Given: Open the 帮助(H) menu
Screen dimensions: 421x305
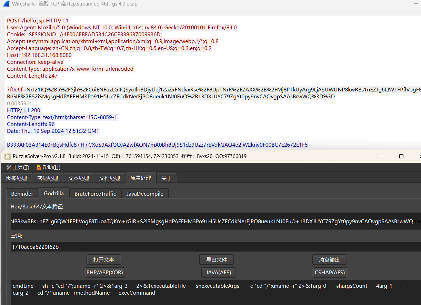Looking at the screenshot, I should click(x=48, y=167).
